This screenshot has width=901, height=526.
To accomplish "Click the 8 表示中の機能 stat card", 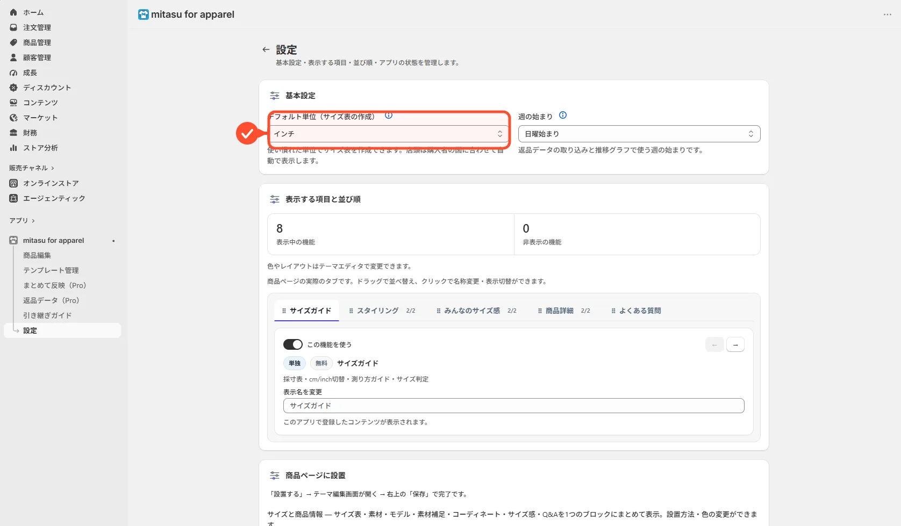I will (x=391, y=234).
